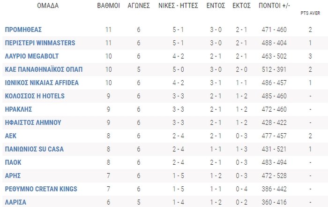Click the ΠΟΝΤΟΙ +/- column header

point(274,6)
